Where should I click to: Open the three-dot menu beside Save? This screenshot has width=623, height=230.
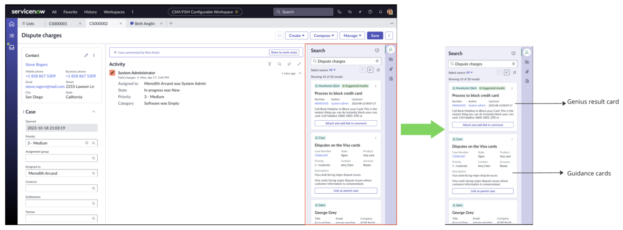pos(389,35)
